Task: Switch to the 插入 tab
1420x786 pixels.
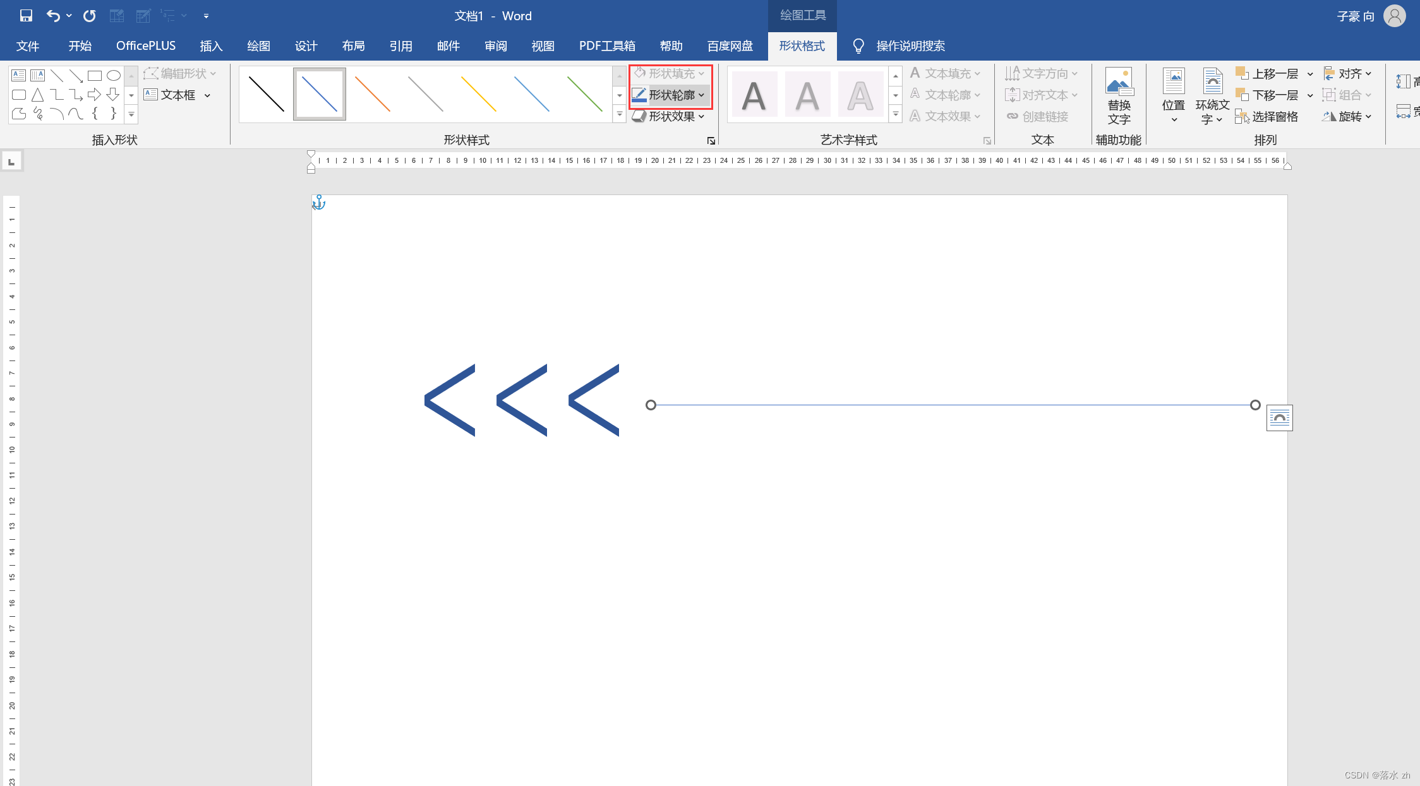Action: [x=211, y=46]
